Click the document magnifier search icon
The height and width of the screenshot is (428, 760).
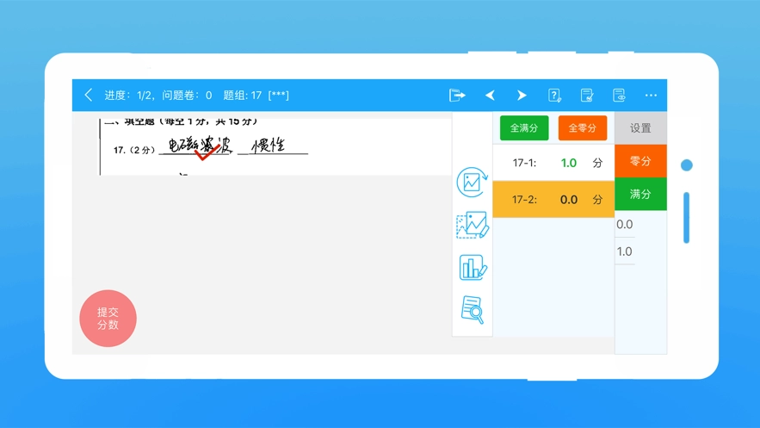pyautogui.click(x=472, y=310)
